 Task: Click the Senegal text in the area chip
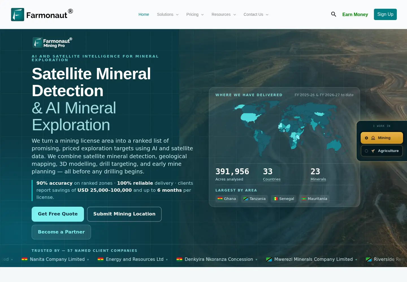click(x=287, y=199)
